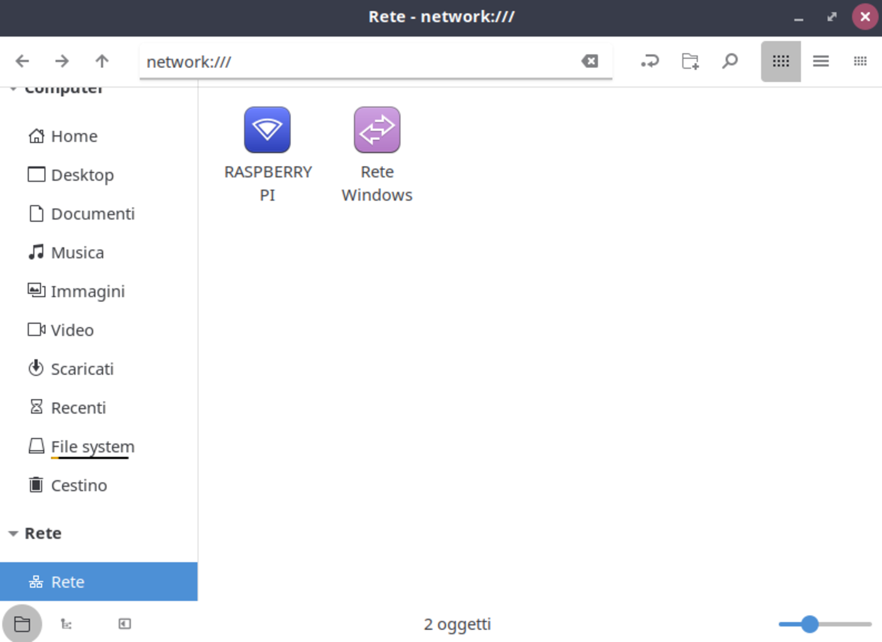
Task: Switch to compact view
Action: [860, 61]
